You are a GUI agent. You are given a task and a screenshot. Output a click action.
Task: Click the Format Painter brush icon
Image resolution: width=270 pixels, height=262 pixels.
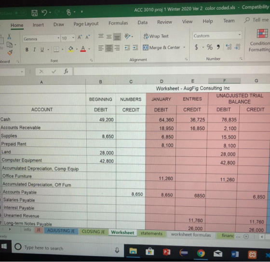point(10,53)
